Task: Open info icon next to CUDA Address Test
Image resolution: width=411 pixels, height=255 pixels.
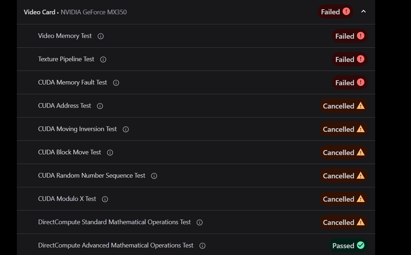Action: click(x=100, y=106)
